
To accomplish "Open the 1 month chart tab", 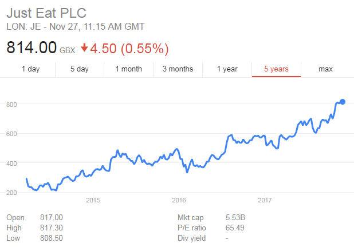I will 128,69.
